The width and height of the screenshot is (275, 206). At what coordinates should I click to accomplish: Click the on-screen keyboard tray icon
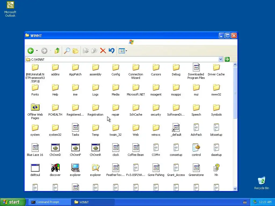(245, 202)
